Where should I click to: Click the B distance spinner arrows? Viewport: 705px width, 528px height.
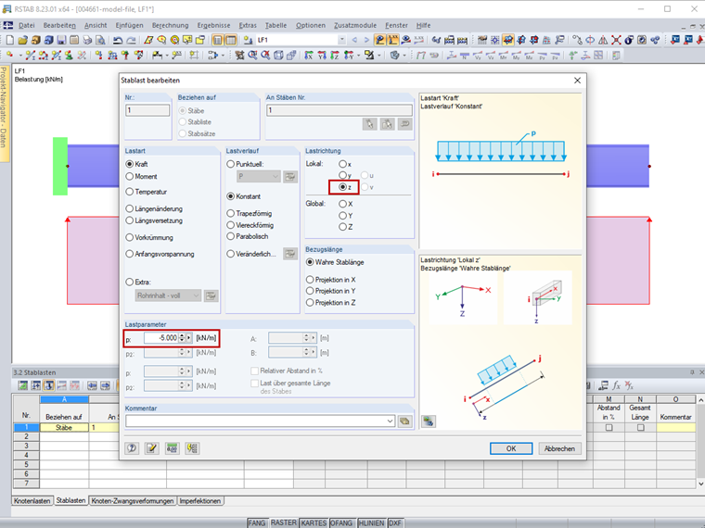point(306,352)
